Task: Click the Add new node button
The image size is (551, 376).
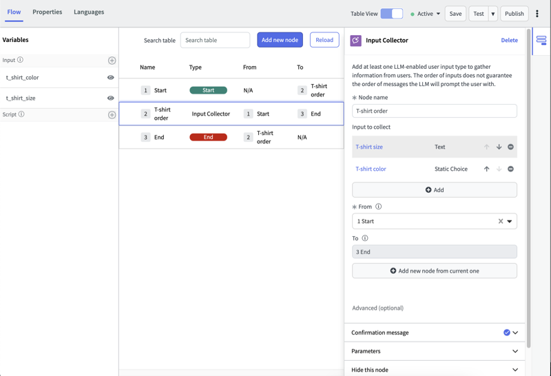Action: tap(280, 40)
